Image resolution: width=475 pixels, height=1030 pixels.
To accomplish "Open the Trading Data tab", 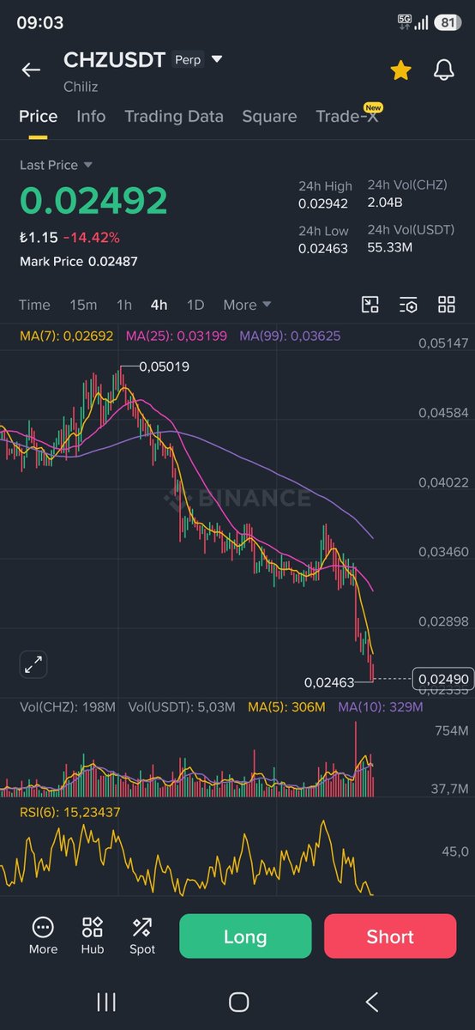I will [x=174, y=116].
